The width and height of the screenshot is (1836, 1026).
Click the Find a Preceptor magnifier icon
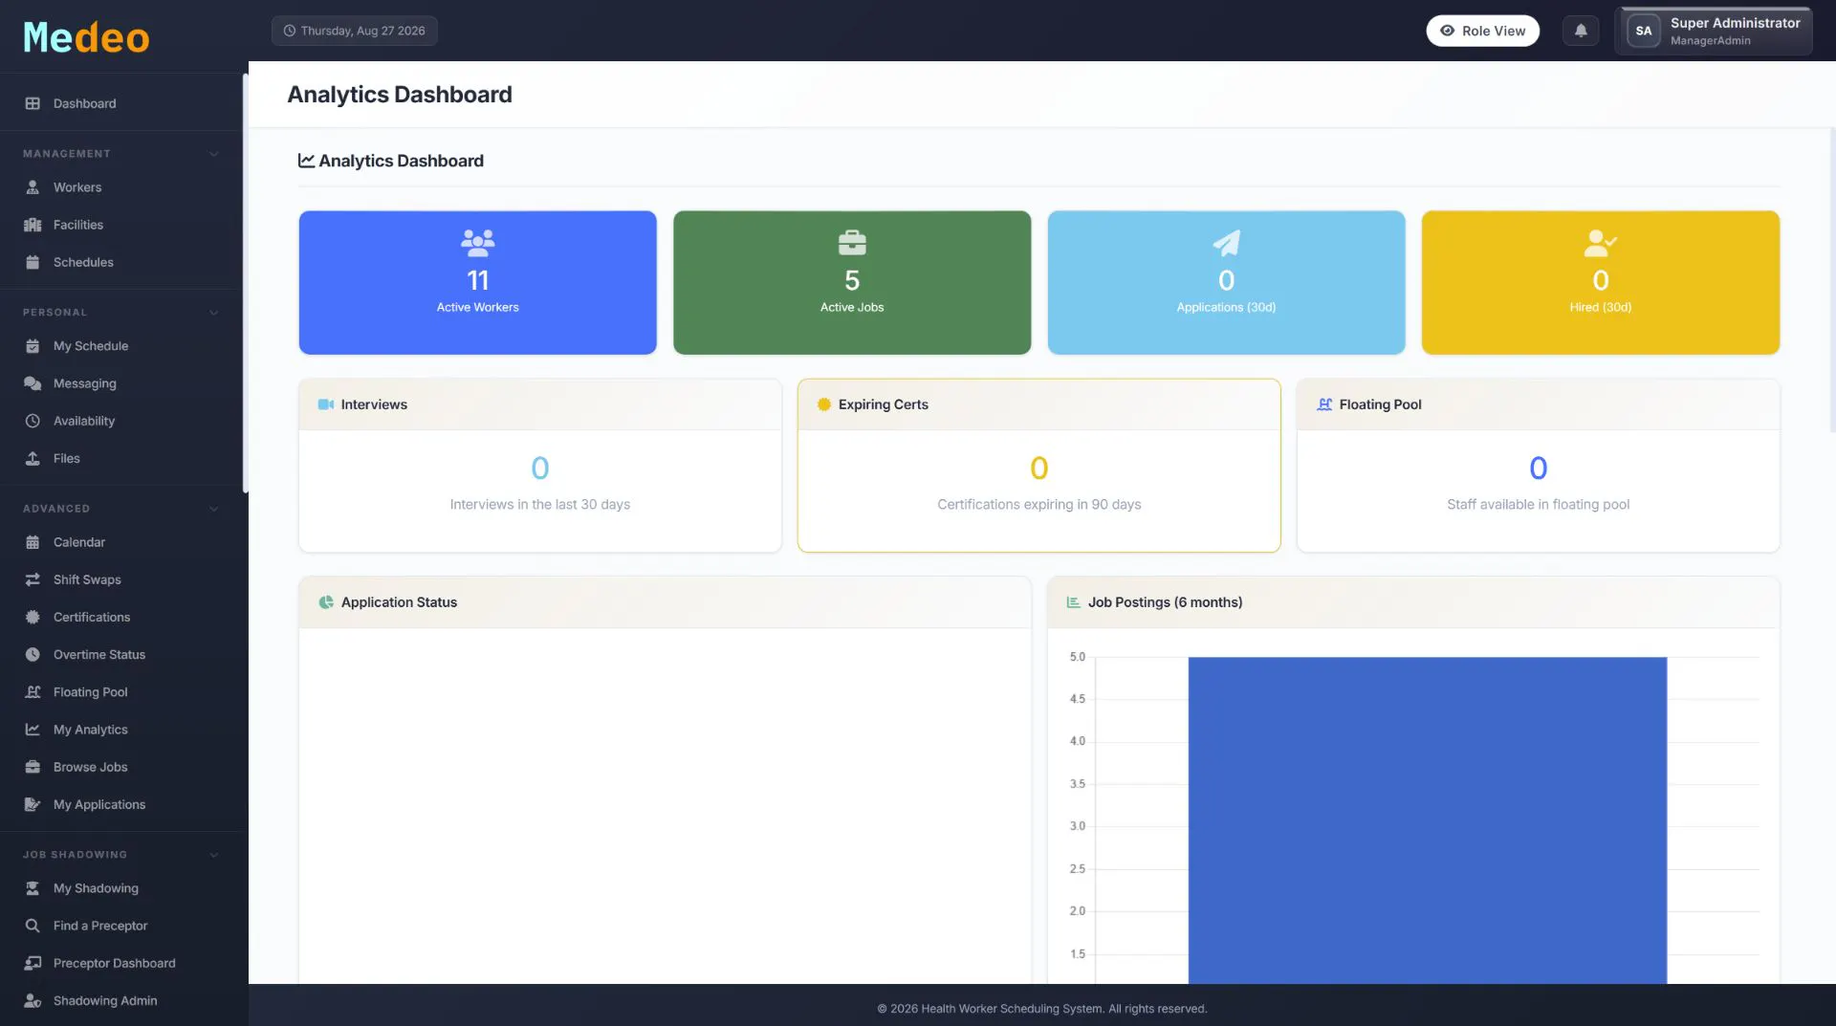click(33, 926)
